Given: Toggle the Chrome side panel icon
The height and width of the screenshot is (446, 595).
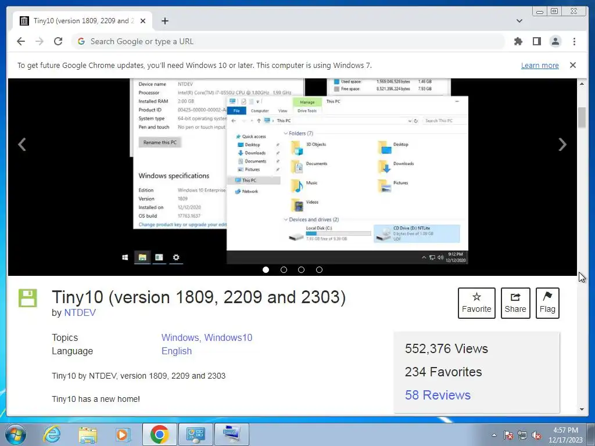Looking at the screenshot, I should [536, 41].
